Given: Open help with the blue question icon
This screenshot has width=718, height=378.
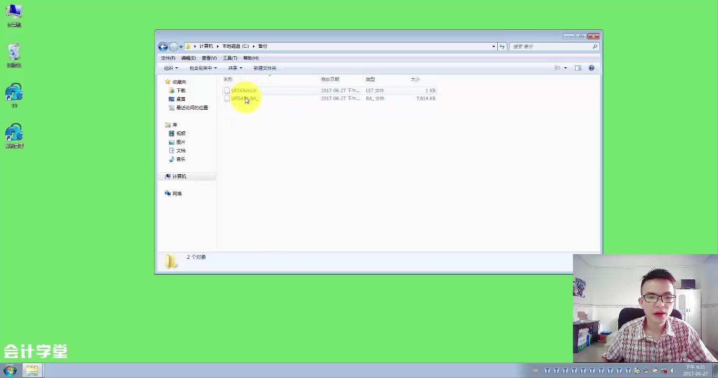Looking at the screenshot, I should coord(591,68).
